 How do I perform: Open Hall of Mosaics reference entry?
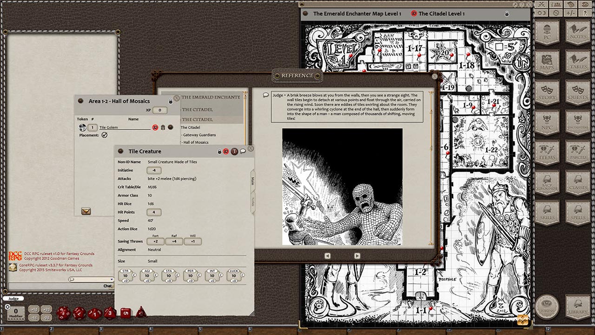click(x=195, y=142)
